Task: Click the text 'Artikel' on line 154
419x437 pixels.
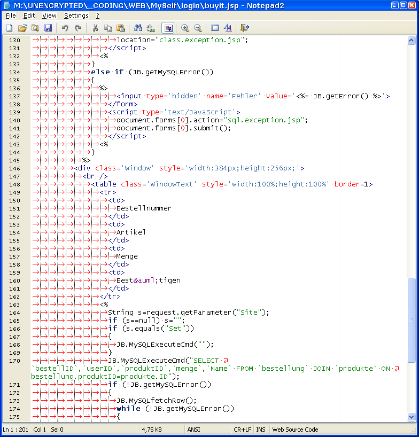Action: (131, 232)
